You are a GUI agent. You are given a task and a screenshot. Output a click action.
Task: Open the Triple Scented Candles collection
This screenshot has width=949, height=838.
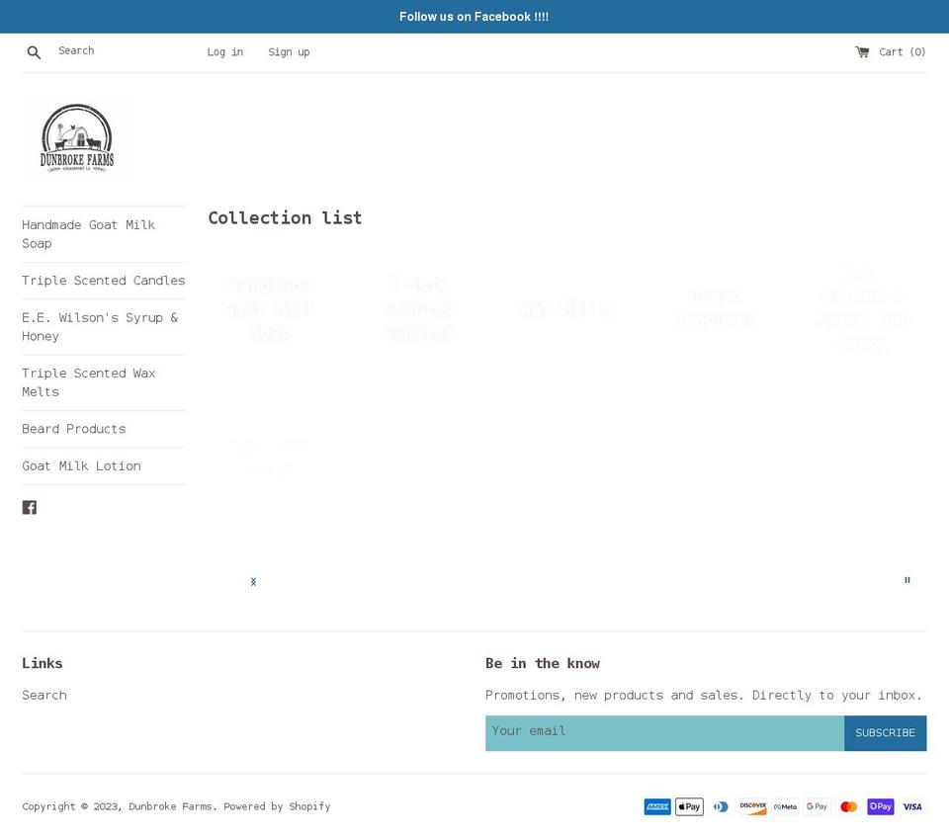click(103, 281)
